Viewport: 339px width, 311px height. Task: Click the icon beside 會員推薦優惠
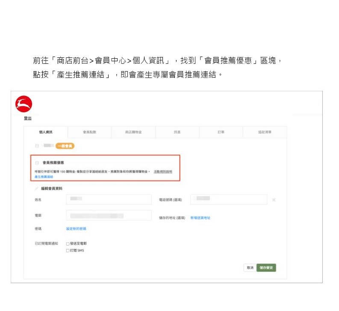(x=37, y=163)
